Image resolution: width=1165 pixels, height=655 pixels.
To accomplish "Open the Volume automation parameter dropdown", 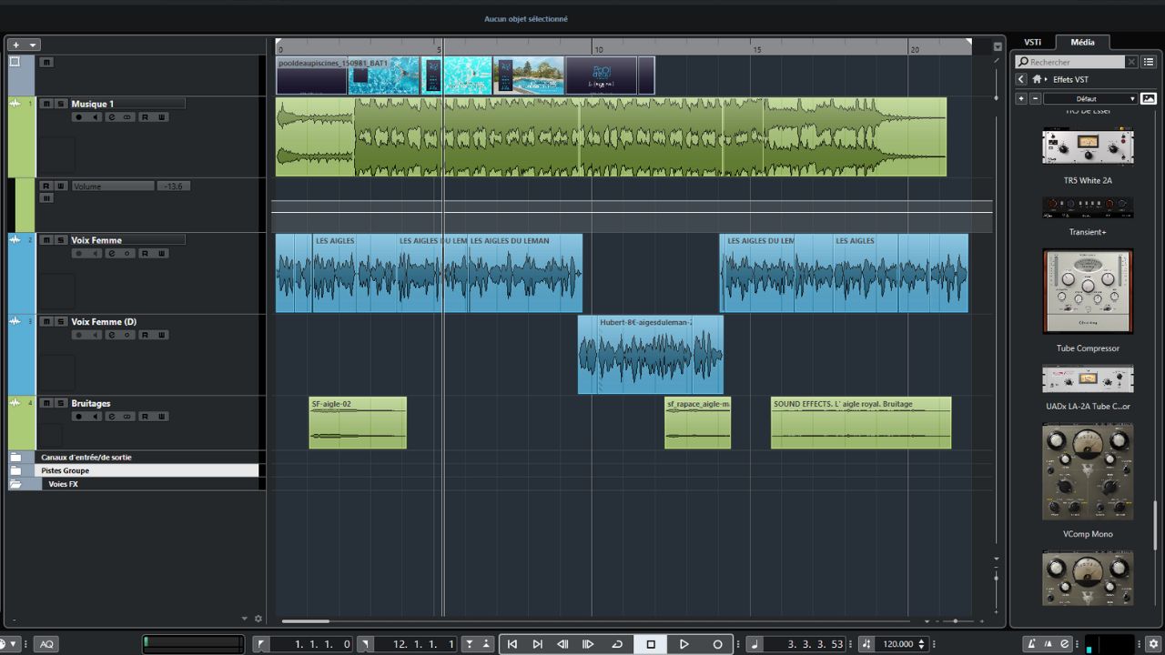I will tap(113, 186).
